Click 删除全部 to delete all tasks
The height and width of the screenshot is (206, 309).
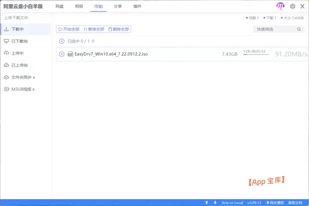(119, 29)
